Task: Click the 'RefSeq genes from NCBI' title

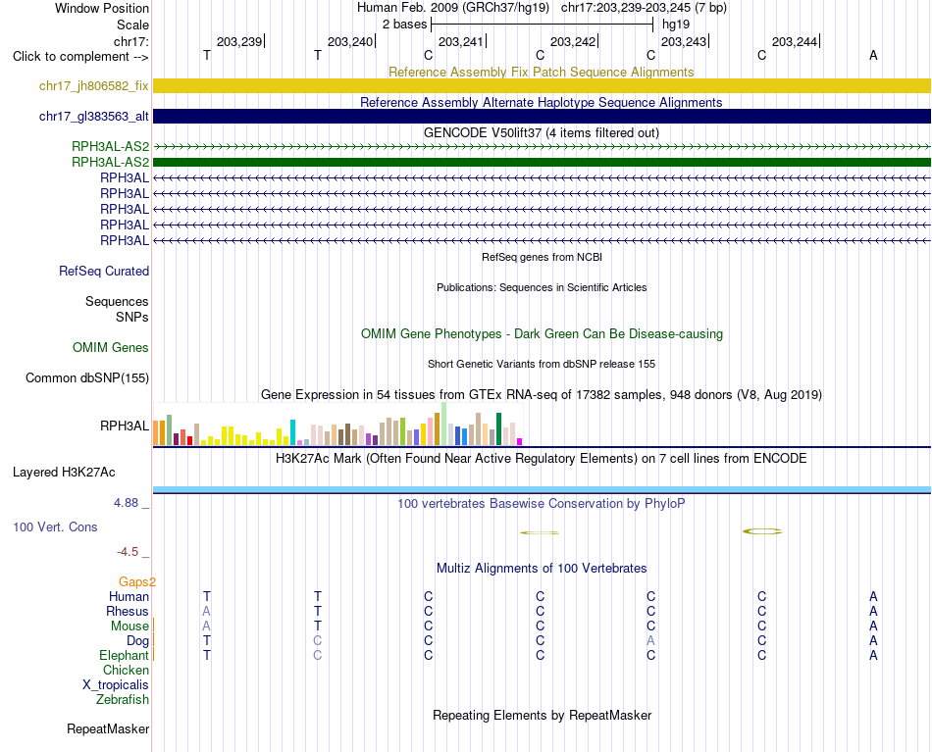Action: [x=543, y=257]
